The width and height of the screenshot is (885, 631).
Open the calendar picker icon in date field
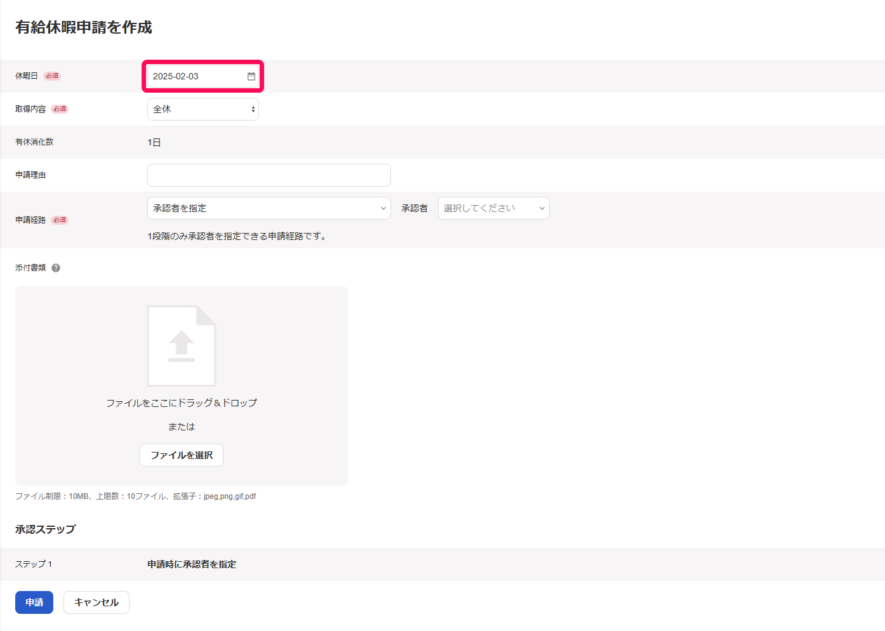pos(251,76)
